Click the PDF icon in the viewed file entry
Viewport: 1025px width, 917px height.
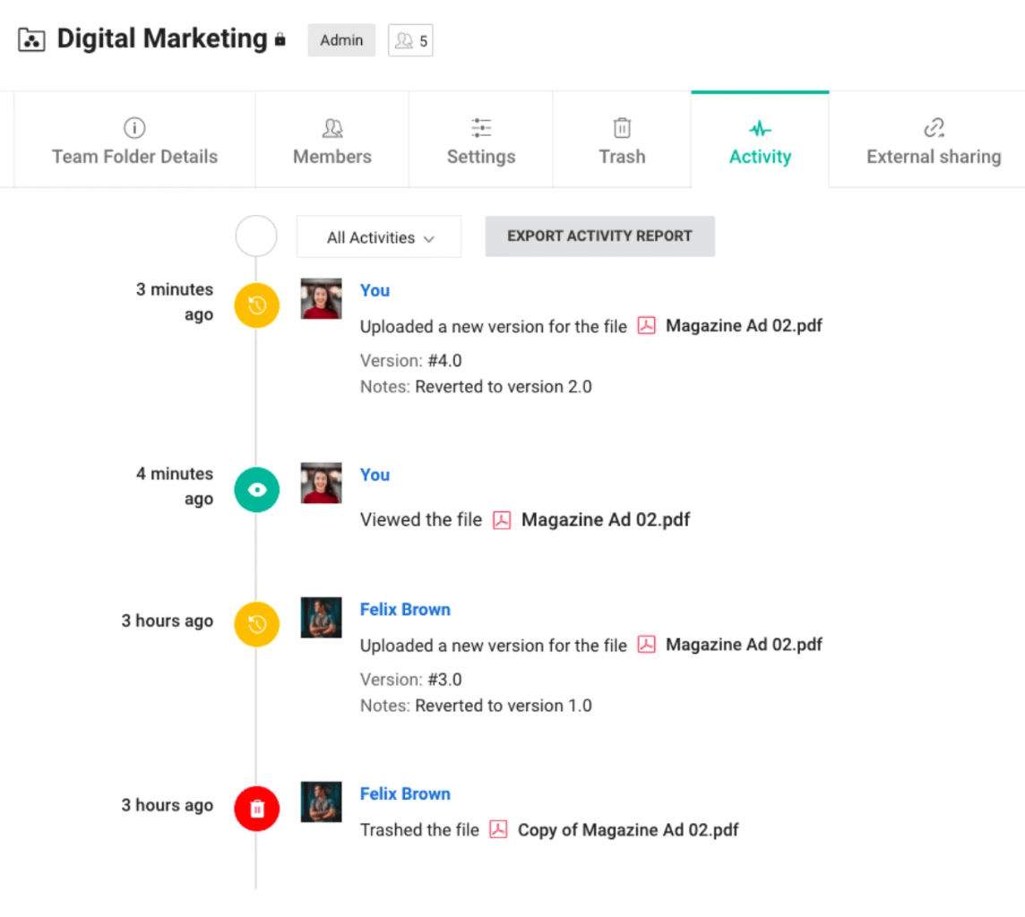click(502, 520)
